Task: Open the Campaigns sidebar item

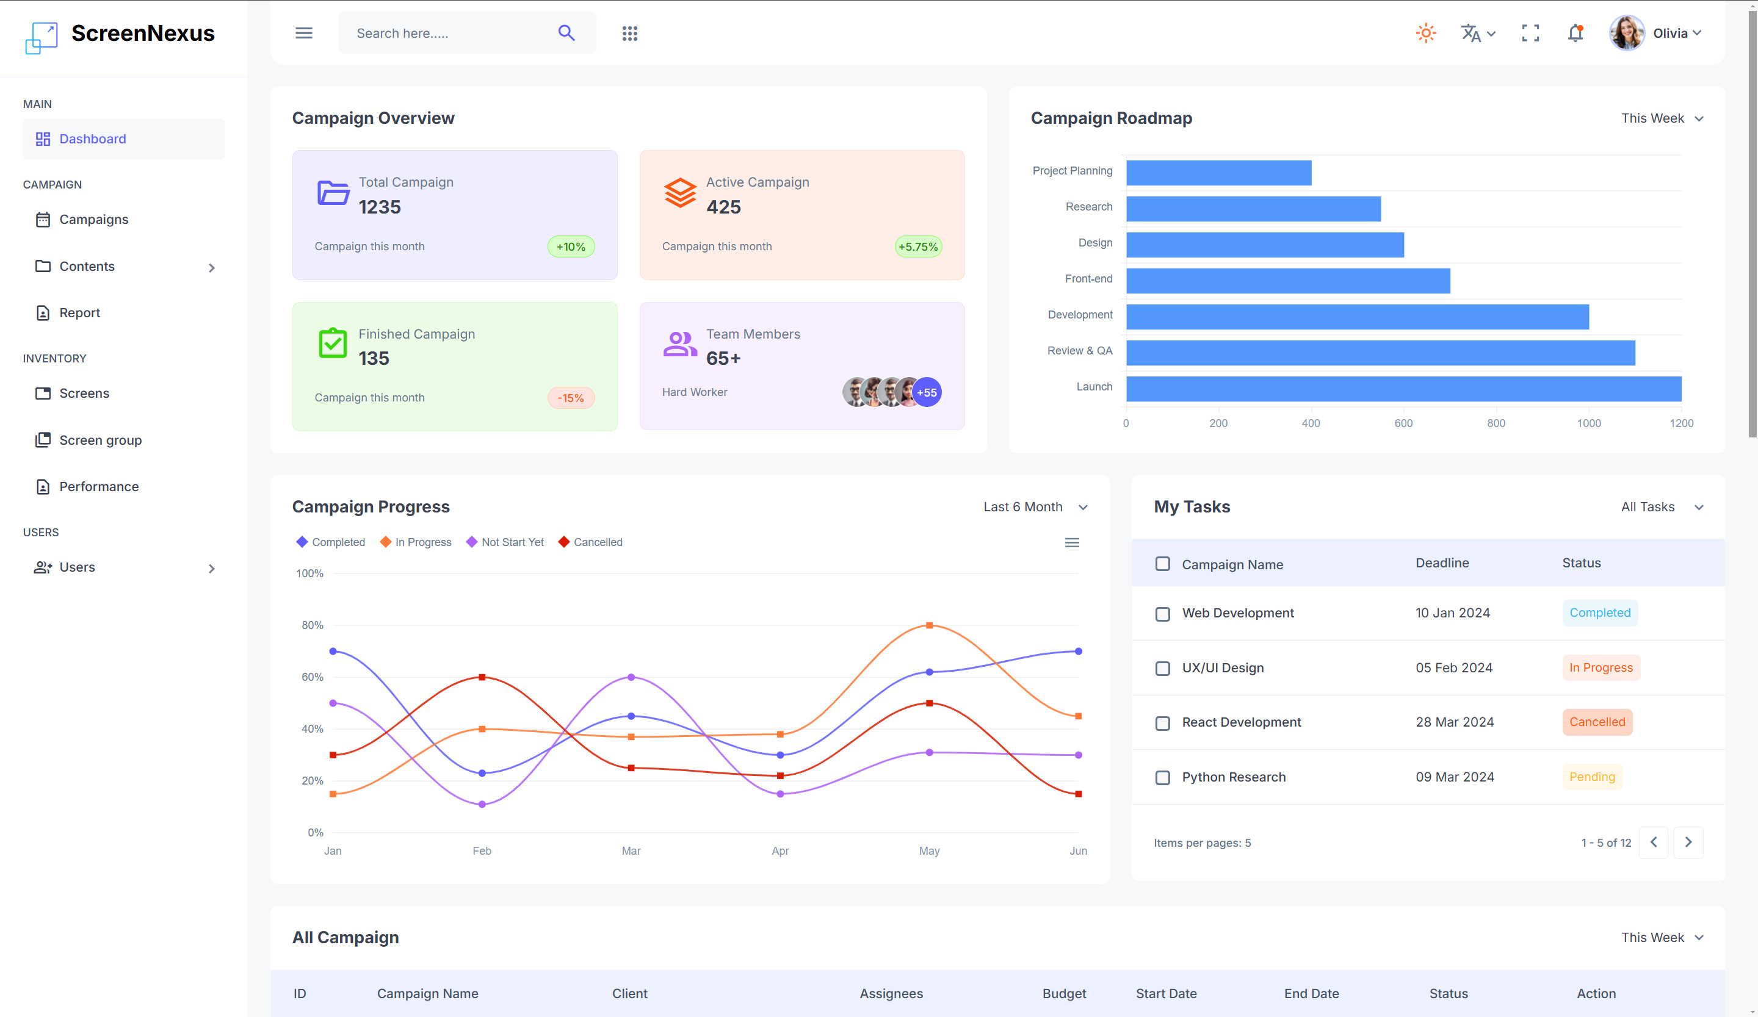Action: tap(93, 220)
